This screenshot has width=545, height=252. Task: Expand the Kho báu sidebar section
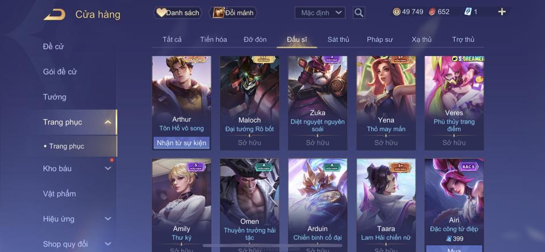[x=108, y=168]
